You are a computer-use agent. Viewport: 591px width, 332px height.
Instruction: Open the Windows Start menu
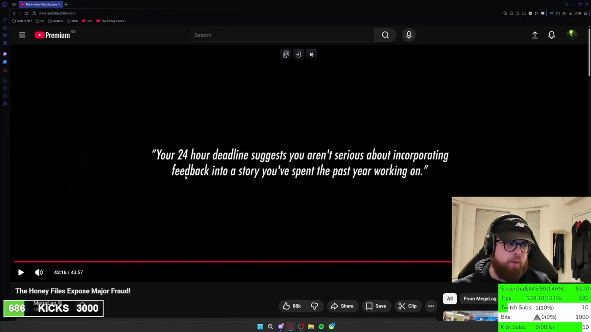pos(260,326)
